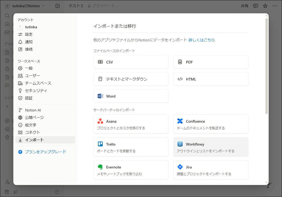This screenshot has width=282, height=197.
Task: Open コネクト settings
Action: tap(45, 132)
